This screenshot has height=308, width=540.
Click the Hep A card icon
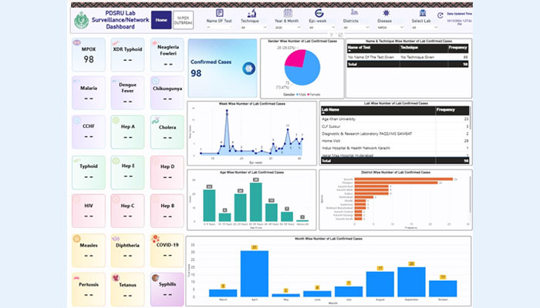116,120
